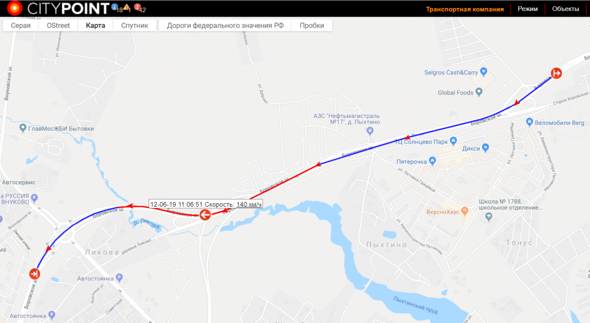Viewport: 590px width, 323px height.
Task: Click the АЗС Нефтьмагистраль fuel station pin
Action: point(370,131)
